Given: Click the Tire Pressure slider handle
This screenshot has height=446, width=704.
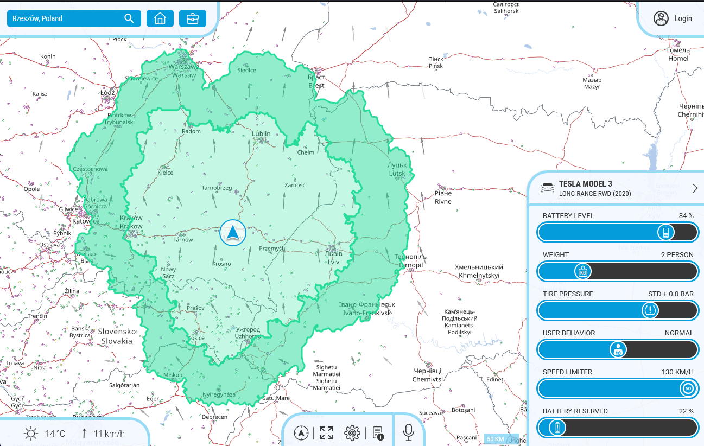Looking at the screenshot, I should click(650, 310).
